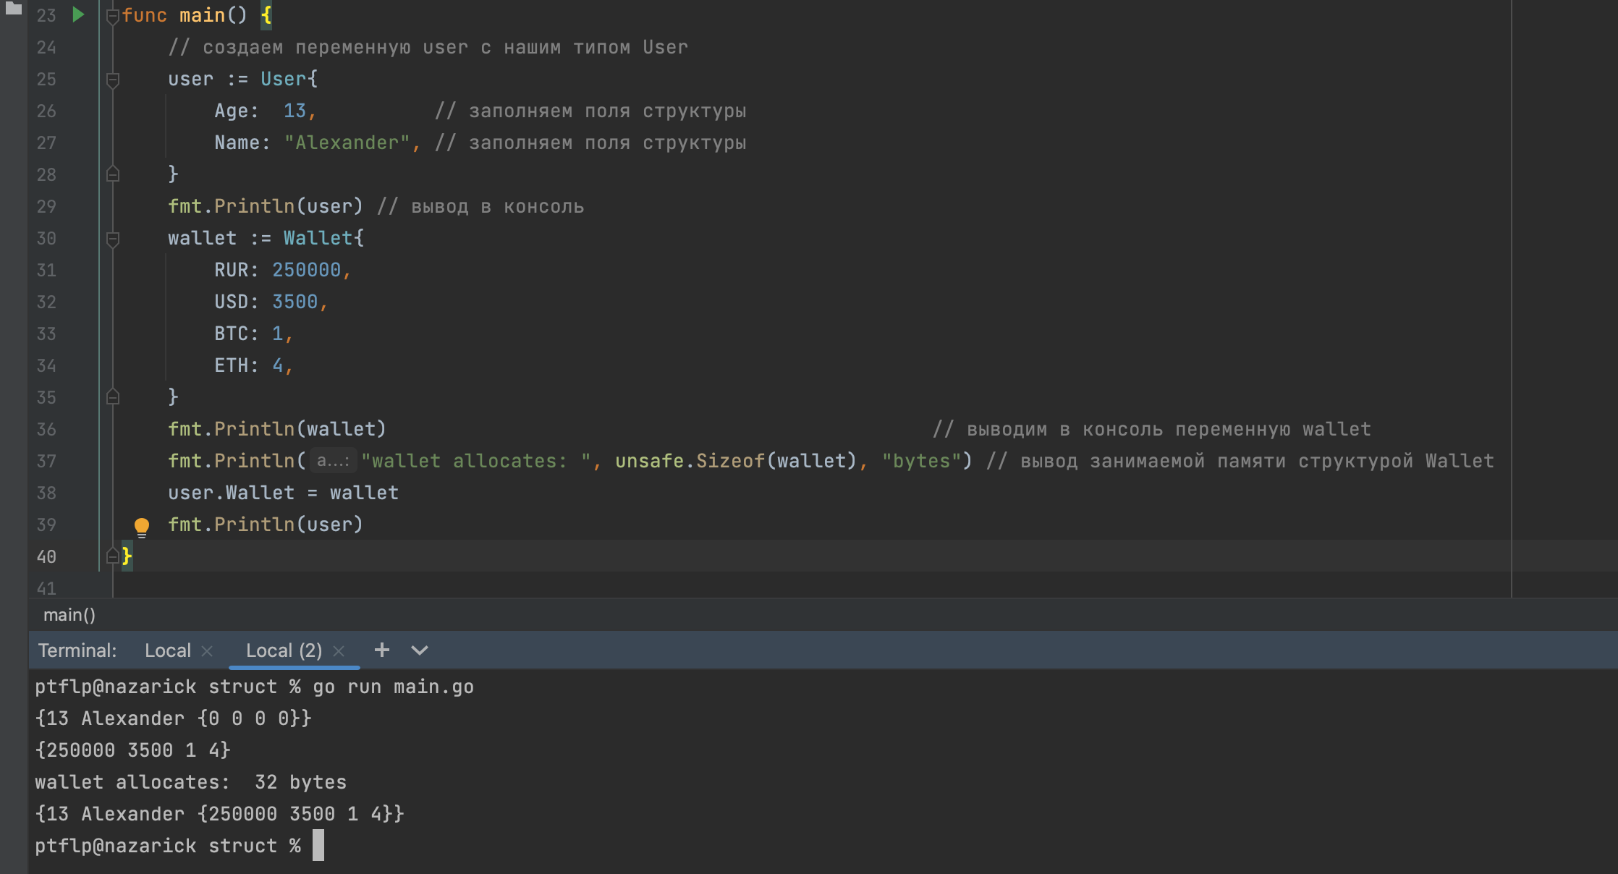
Task: Open the terminal options chevron dropdown
Action: (x=420, y=650)
